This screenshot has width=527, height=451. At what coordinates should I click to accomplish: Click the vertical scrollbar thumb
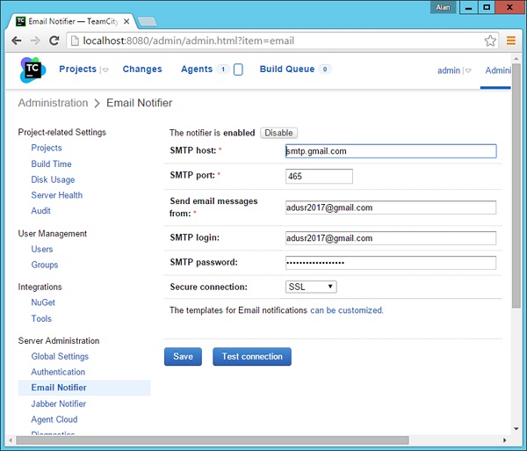point(516,185)
